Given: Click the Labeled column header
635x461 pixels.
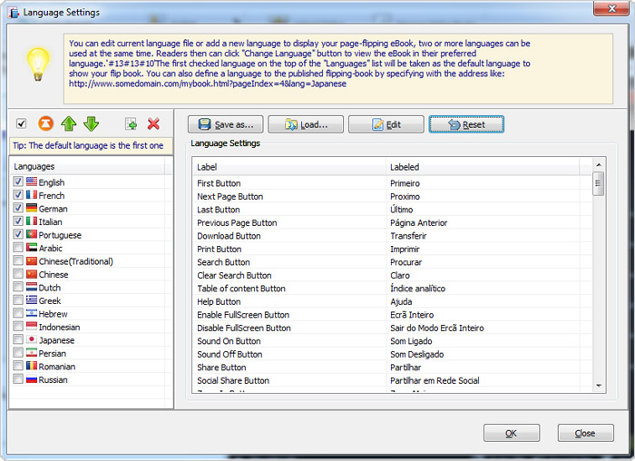Looking at the screenshot, I should click(x=490, y=167).
